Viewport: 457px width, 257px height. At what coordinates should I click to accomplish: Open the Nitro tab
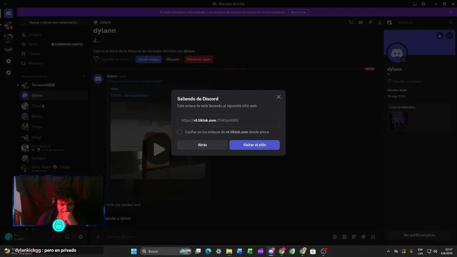click(54, 44)
